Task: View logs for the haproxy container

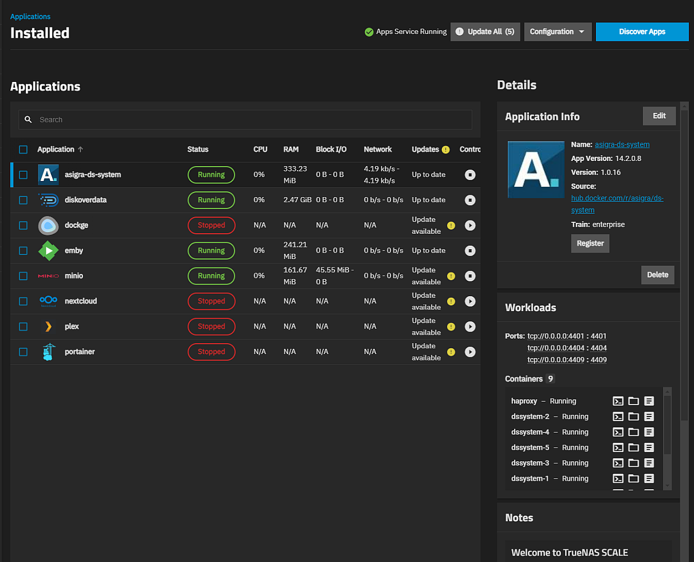Action: point(649,401)
